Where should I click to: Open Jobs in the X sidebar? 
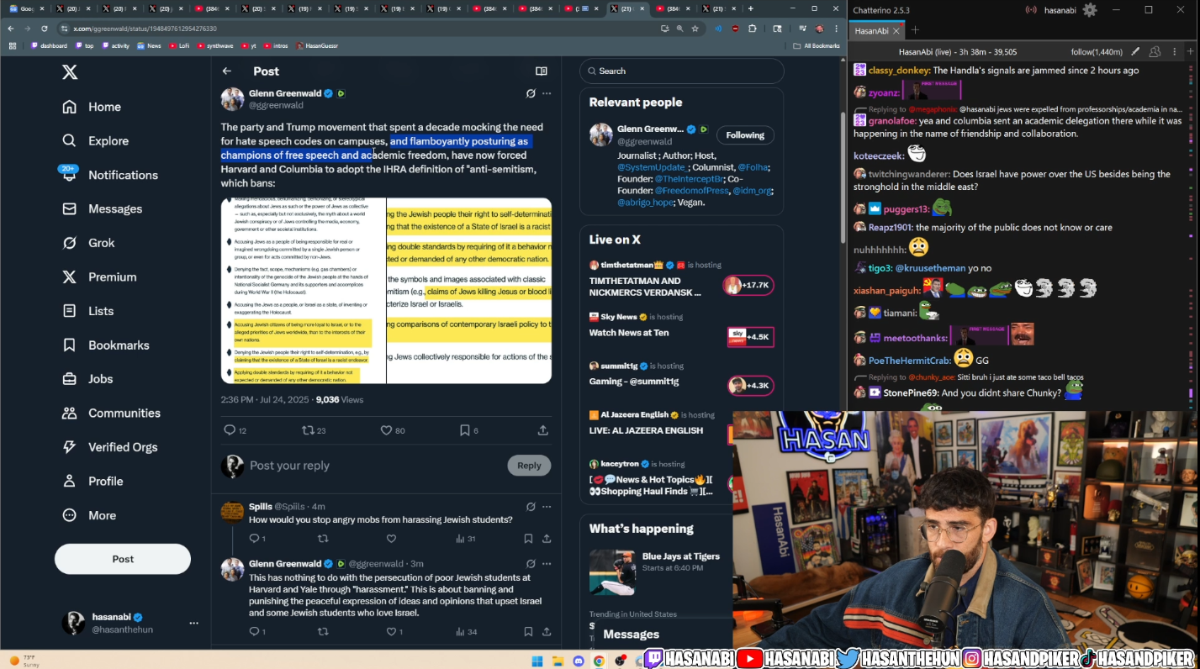point(87,379)
